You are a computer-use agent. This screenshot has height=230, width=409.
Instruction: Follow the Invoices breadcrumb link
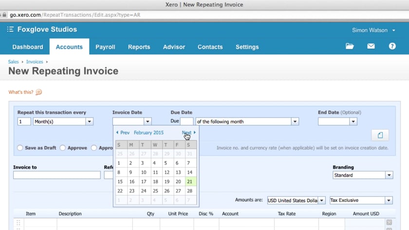(35, 62)
